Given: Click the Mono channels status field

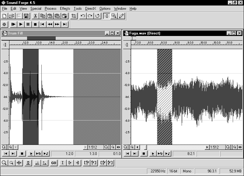Looking at the screenshot, I should pyautogui.click(x=187, y=171).
